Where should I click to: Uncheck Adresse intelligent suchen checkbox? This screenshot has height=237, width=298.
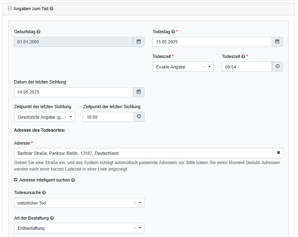coord(16,180)
